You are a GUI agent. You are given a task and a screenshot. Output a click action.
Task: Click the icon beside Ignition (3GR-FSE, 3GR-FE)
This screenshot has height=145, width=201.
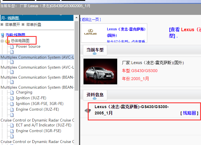click(12, 104)
